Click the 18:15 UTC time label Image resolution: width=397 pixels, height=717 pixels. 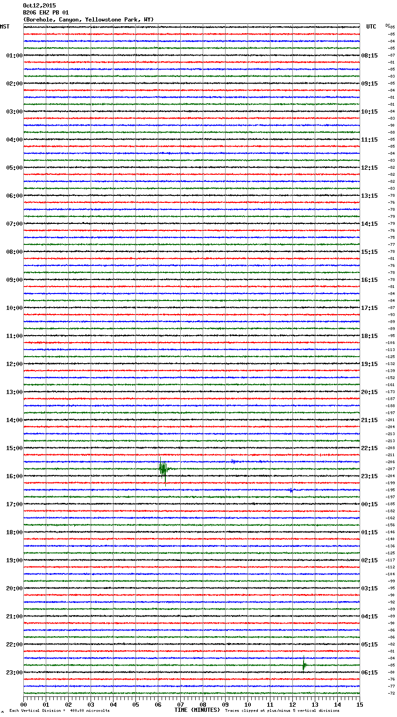point(369,336)
